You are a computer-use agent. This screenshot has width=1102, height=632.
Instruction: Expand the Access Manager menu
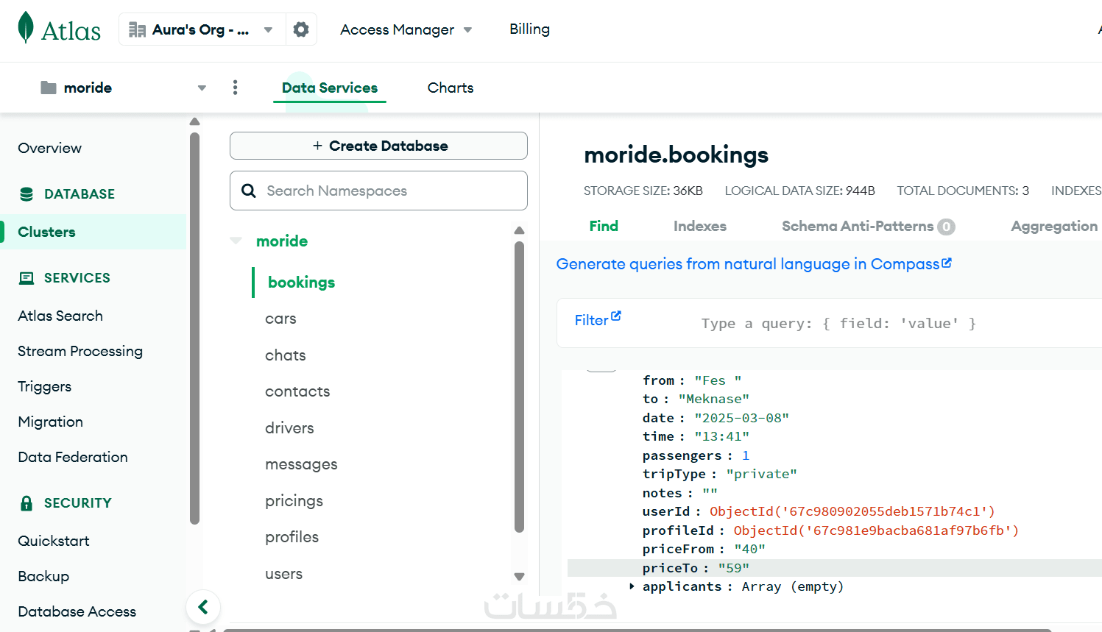(406, 30)
